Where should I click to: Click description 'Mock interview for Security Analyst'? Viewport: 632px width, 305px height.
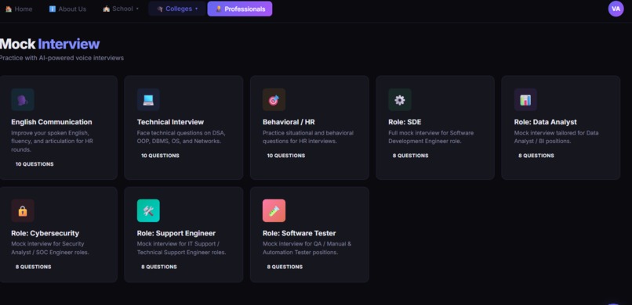[50, 248]
